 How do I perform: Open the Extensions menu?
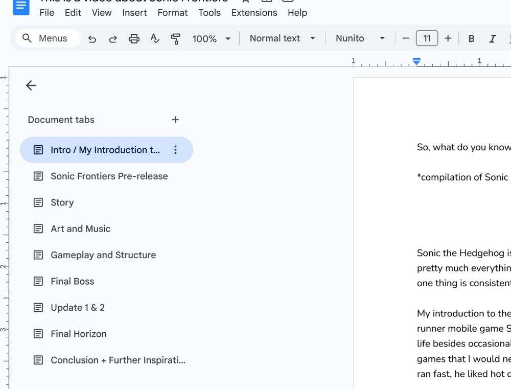click(254, 13)
